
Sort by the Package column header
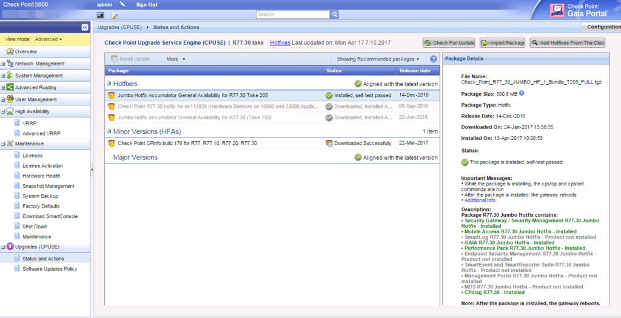point(214,70)
